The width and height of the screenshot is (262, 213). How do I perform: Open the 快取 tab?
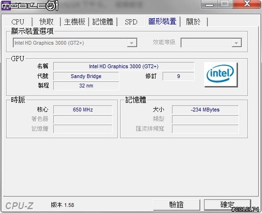click(47, 22)
